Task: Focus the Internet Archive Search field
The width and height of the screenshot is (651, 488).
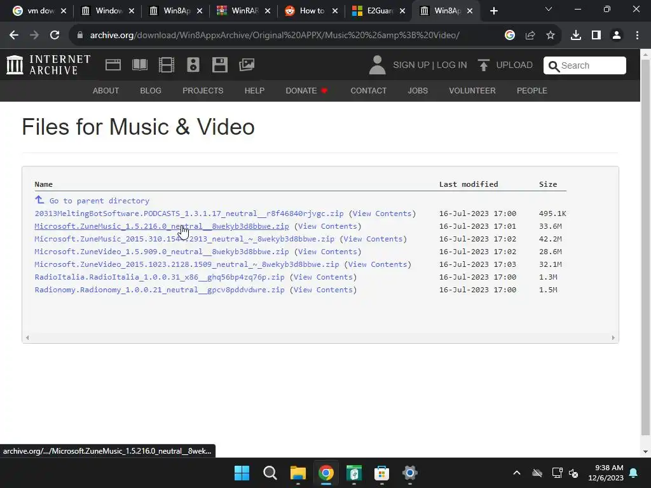Action: (x=585, y=65)
